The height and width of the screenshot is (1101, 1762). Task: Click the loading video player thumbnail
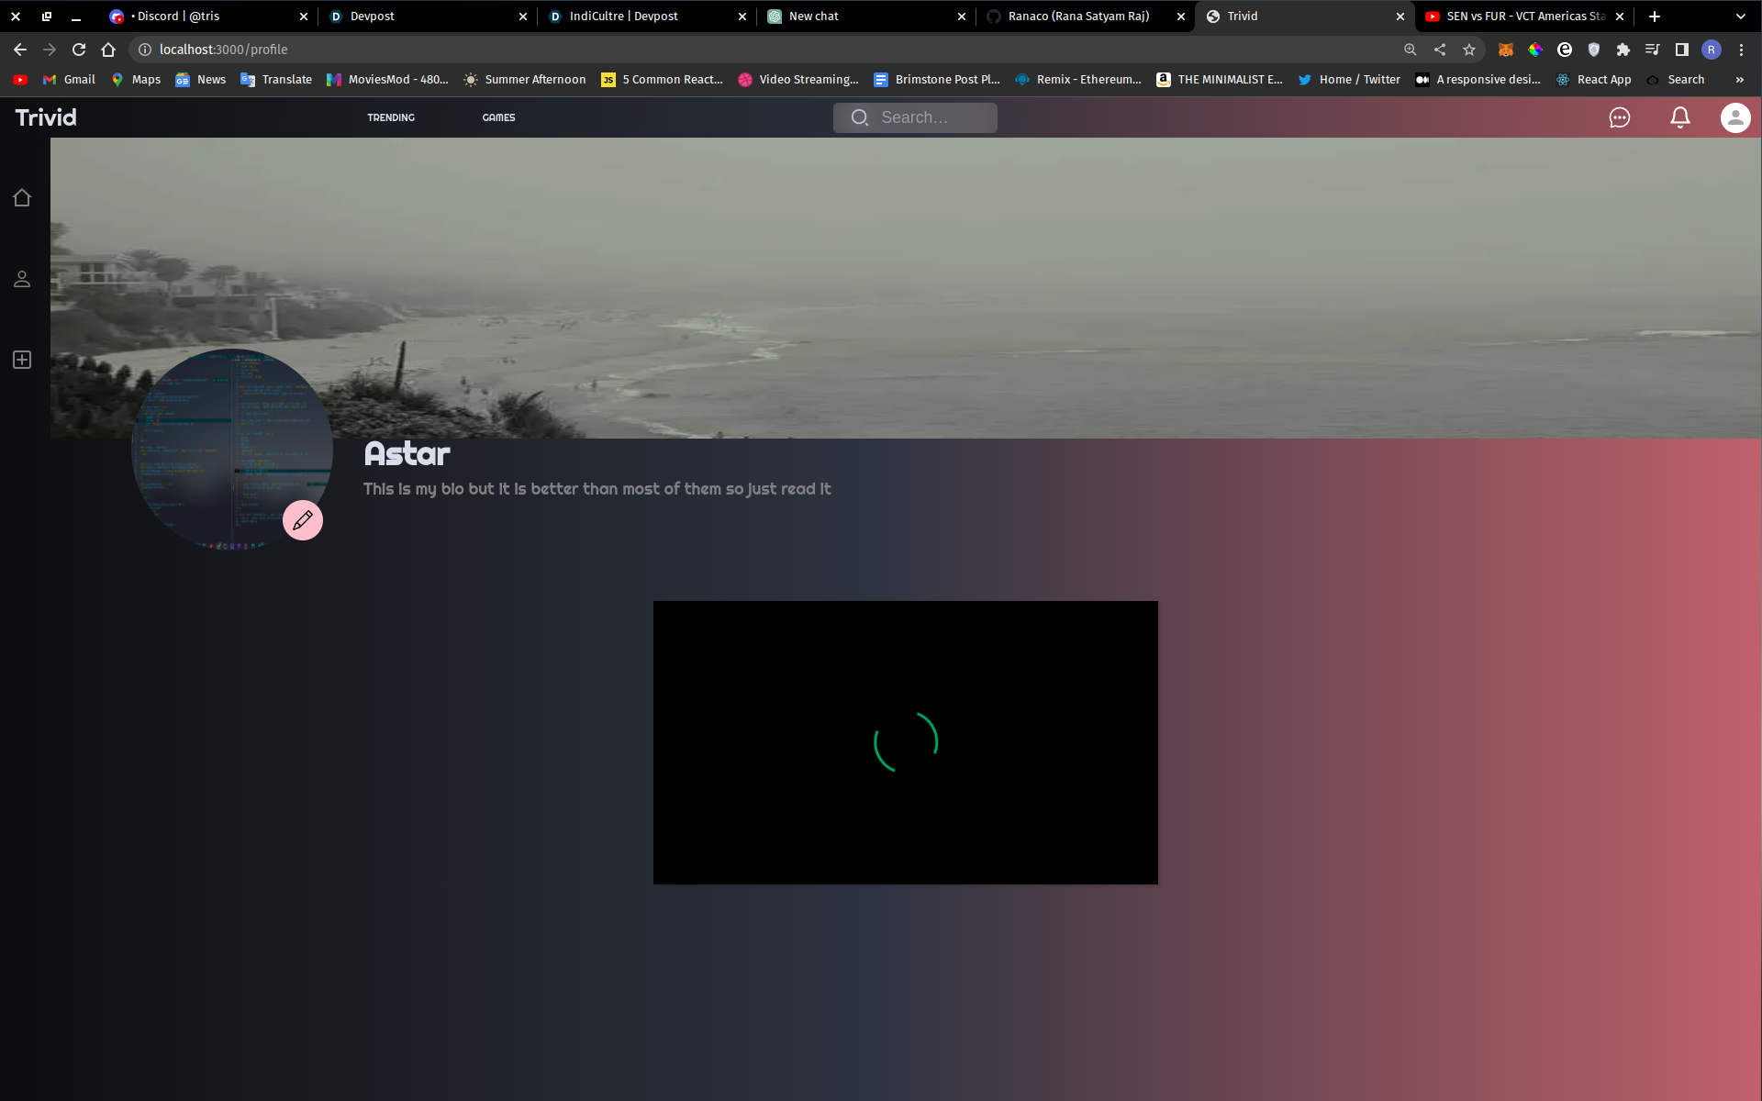[x=905, y=742]
